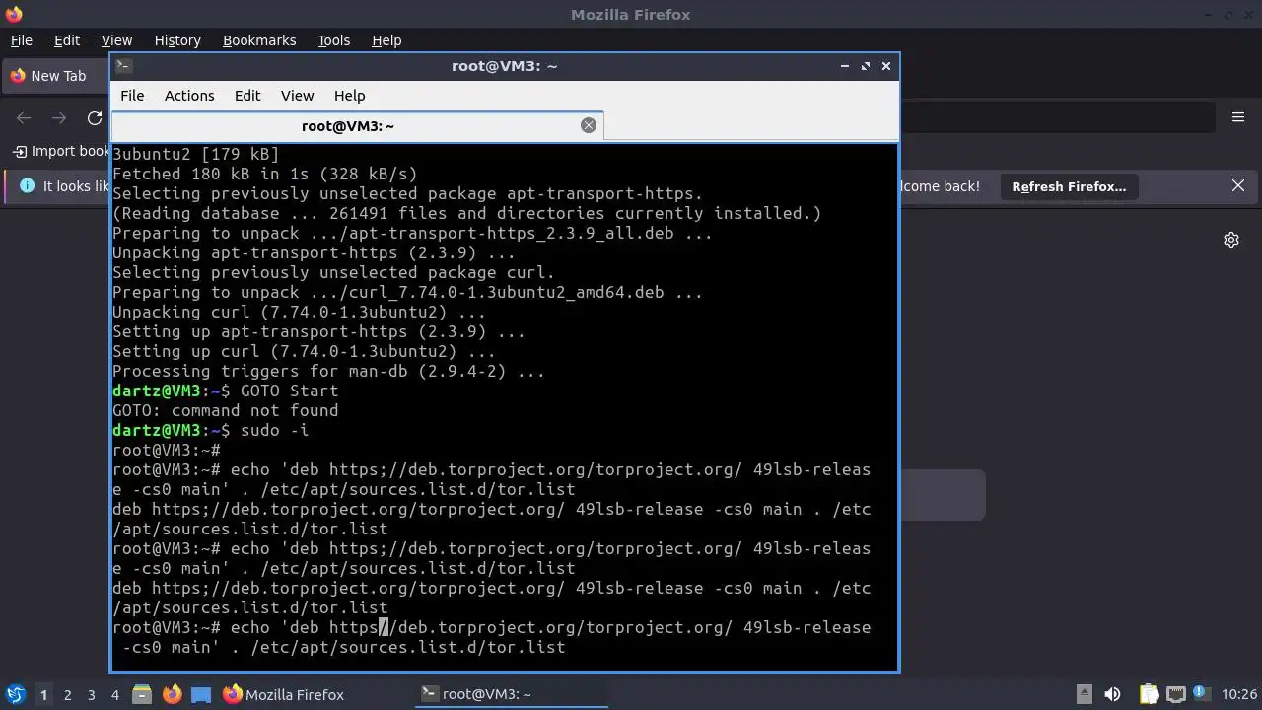This screenshot has height=710, width=1262.
Task: Click the update notifier tray icon
Action: (1201, 694)
